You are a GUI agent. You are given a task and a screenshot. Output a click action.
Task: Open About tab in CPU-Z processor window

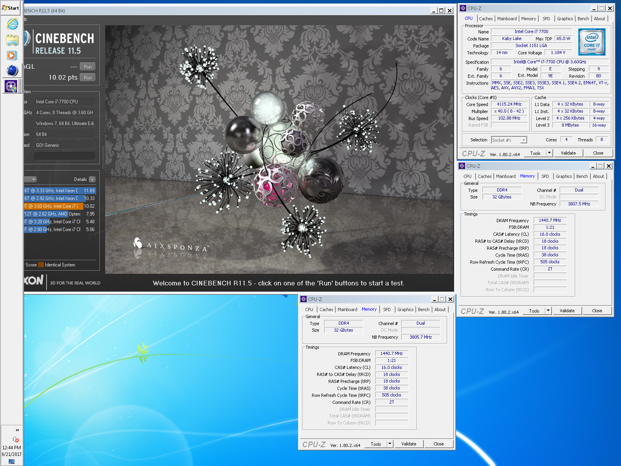pyautogui.click(x=599, y=19)
